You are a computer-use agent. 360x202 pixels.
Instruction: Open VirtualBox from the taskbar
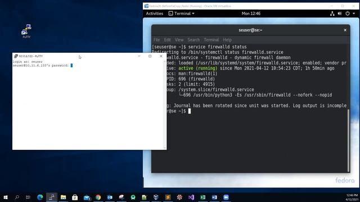coord(156,197)
